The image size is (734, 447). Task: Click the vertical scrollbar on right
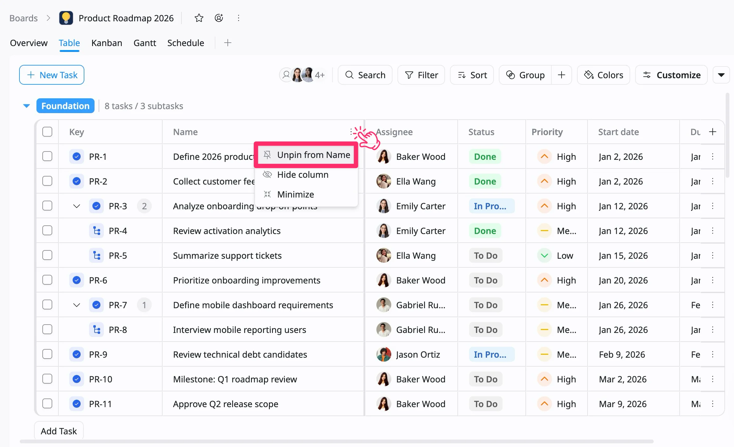728,136
